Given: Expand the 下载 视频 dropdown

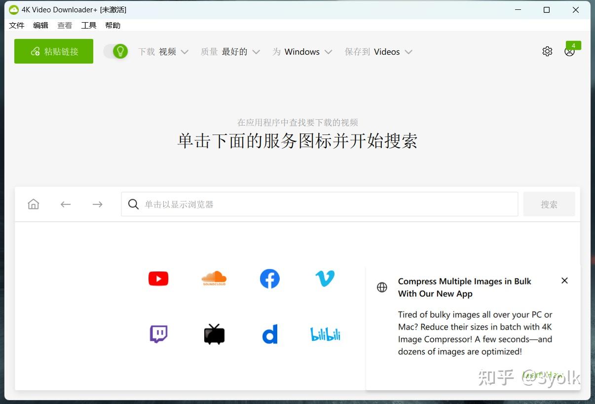Looking at the screenshot, I should click(x=163, y=52).
